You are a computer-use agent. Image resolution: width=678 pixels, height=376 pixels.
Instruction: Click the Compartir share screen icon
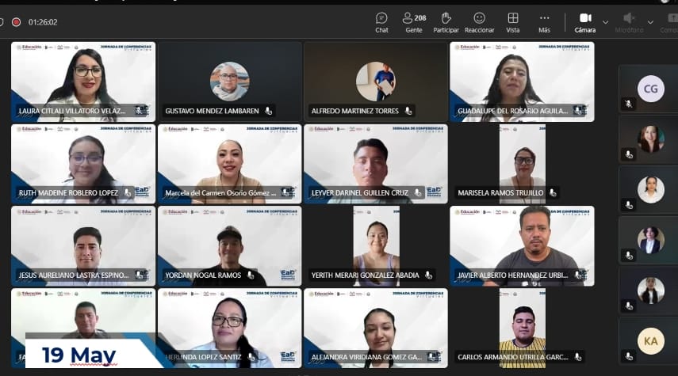[x=672, y=22]
